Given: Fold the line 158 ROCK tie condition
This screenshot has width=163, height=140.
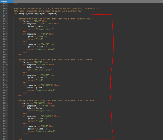Looking at the screenshot, I should pyautogui.click(x=8, y=34).
